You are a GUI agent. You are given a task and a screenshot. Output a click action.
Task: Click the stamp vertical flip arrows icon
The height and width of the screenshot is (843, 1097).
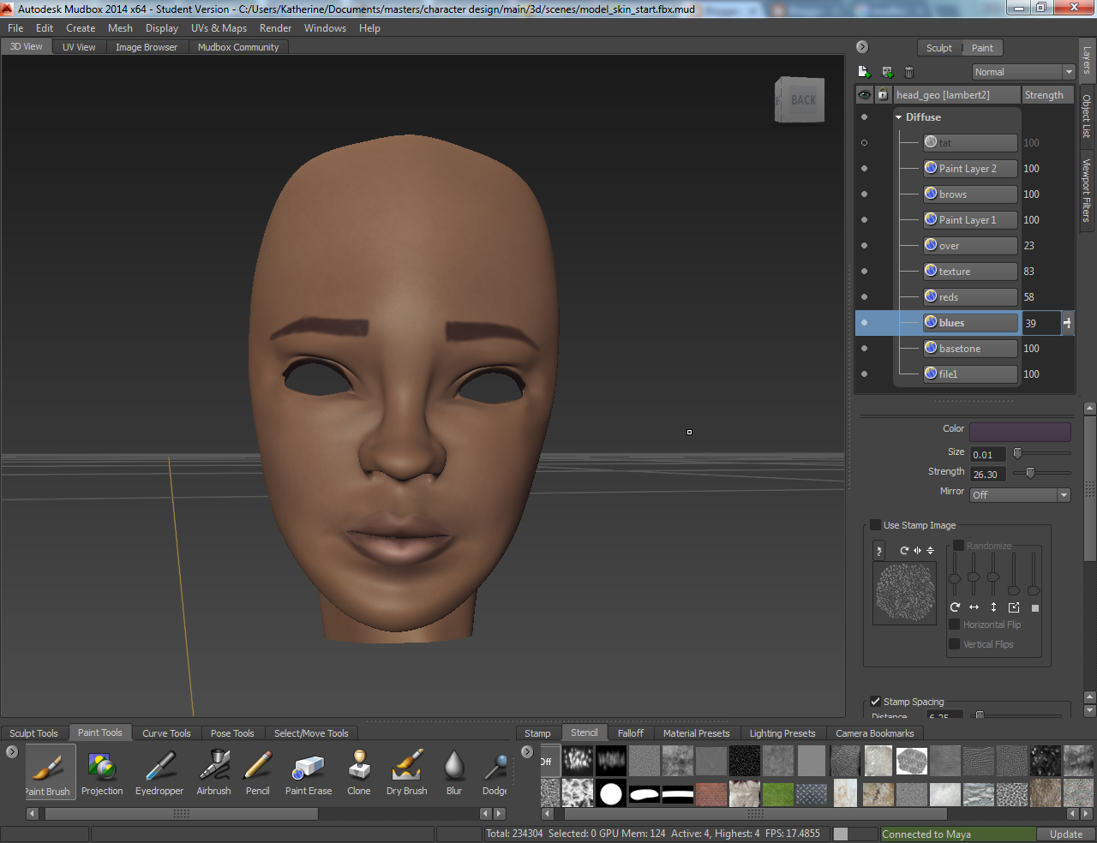930,550
